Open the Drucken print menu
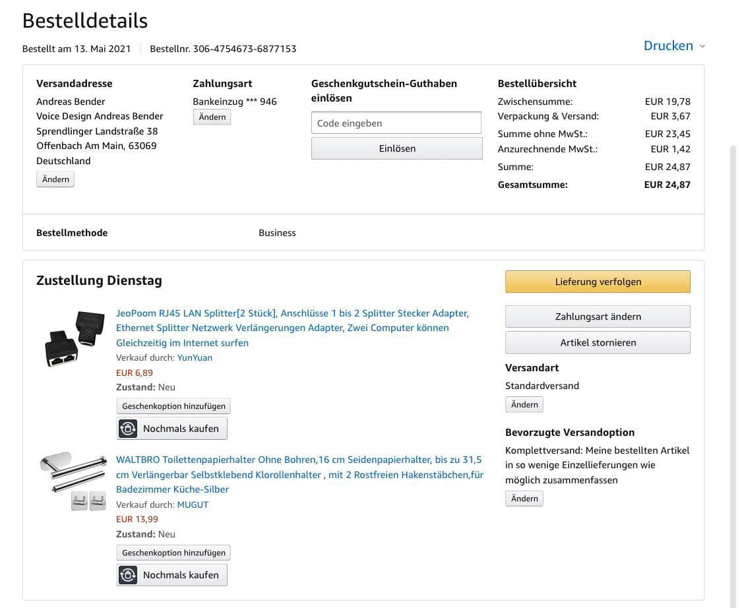The height and width of the screenshot is (608, 742). [668, 46]
